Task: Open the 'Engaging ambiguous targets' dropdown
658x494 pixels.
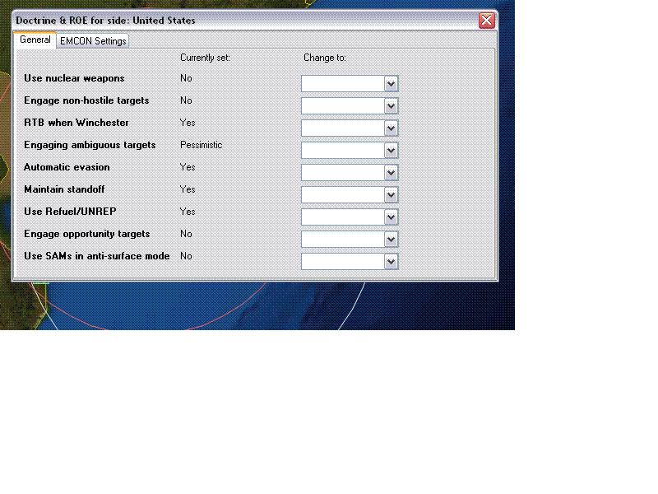Action: (391, 150)
